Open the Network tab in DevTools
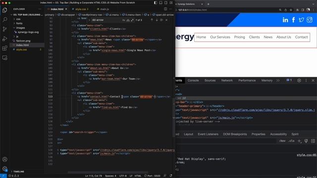This screenshot has width=317, height=178. (227, 80)
